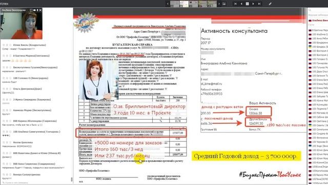Select participant 100 Лариса in attendee list
The image size is (328, 185).
click(318, 175)
